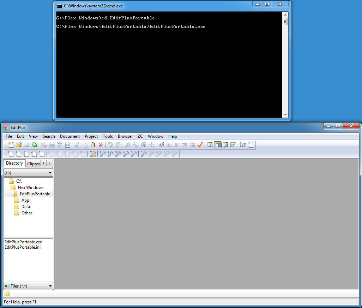Run user tool 1 wrench icon

point(102,154)
